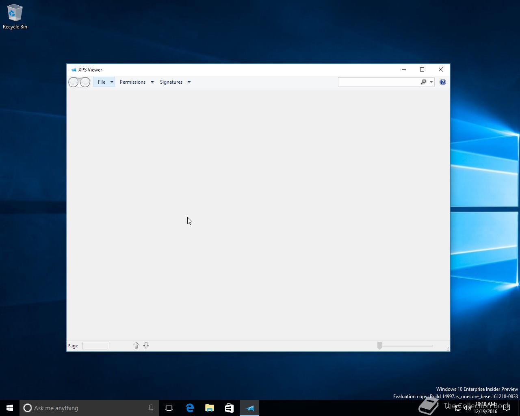Close the XPS Viewer window
Image resolution: width=520 pixels, height=416 pixels.
tap(441, 69)
